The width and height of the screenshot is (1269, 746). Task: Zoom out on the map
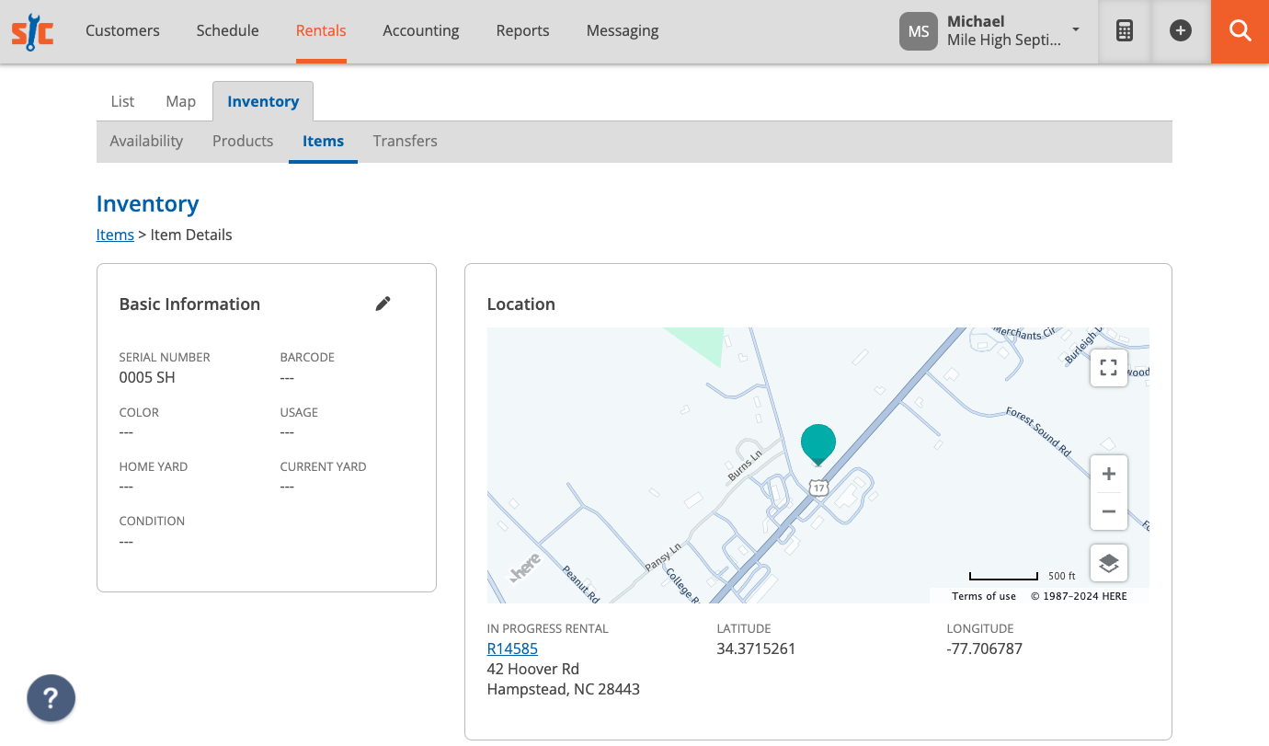coord(1109,511)
